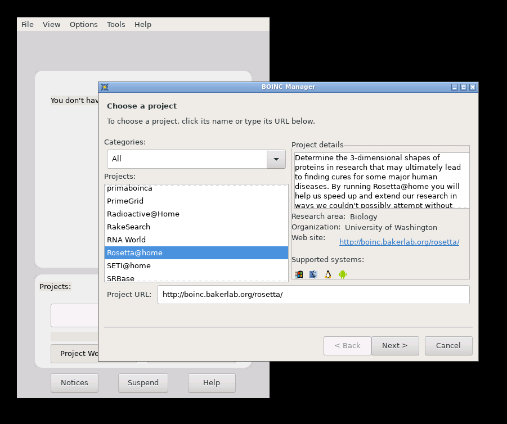Select RNA World in the Projects list
The width and height of the screenshot is (507, 424).
coord(196,240)
